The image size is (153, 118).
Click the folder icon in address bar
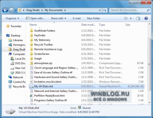click(20, 10)
